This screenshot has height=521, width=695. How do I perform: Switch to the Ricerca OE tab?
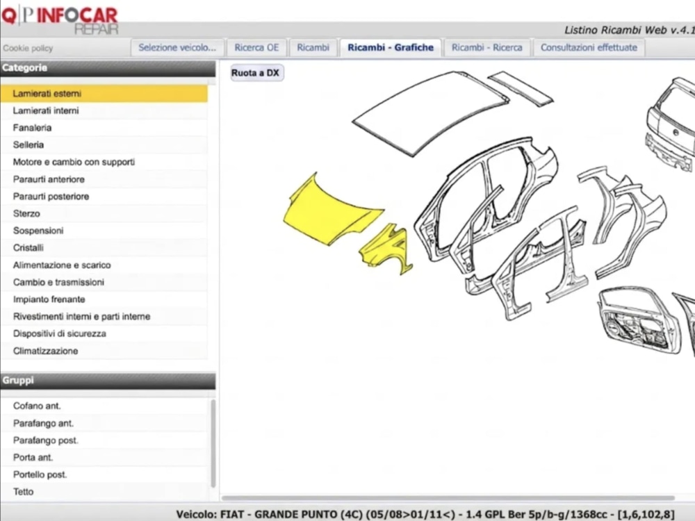tap(256, 48)
